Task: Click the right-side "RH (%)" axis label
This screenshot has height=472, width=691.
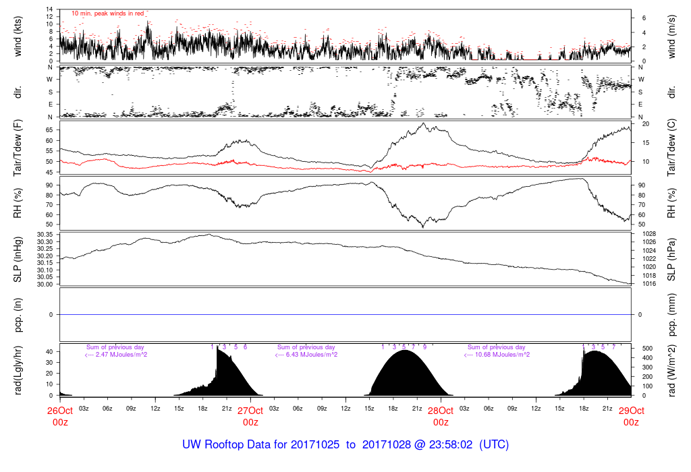Action: [671, 204]
